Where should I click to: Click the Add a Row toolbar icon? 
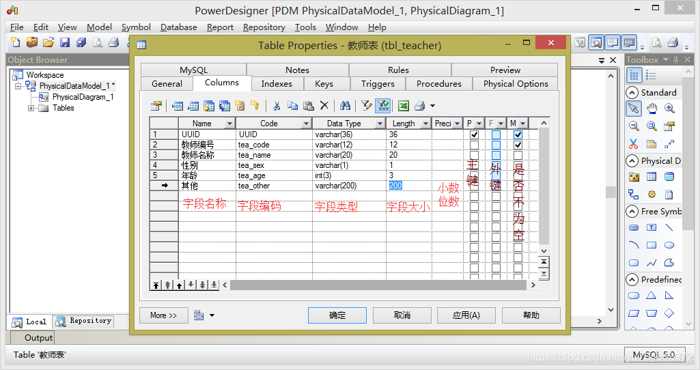point(193,106)
